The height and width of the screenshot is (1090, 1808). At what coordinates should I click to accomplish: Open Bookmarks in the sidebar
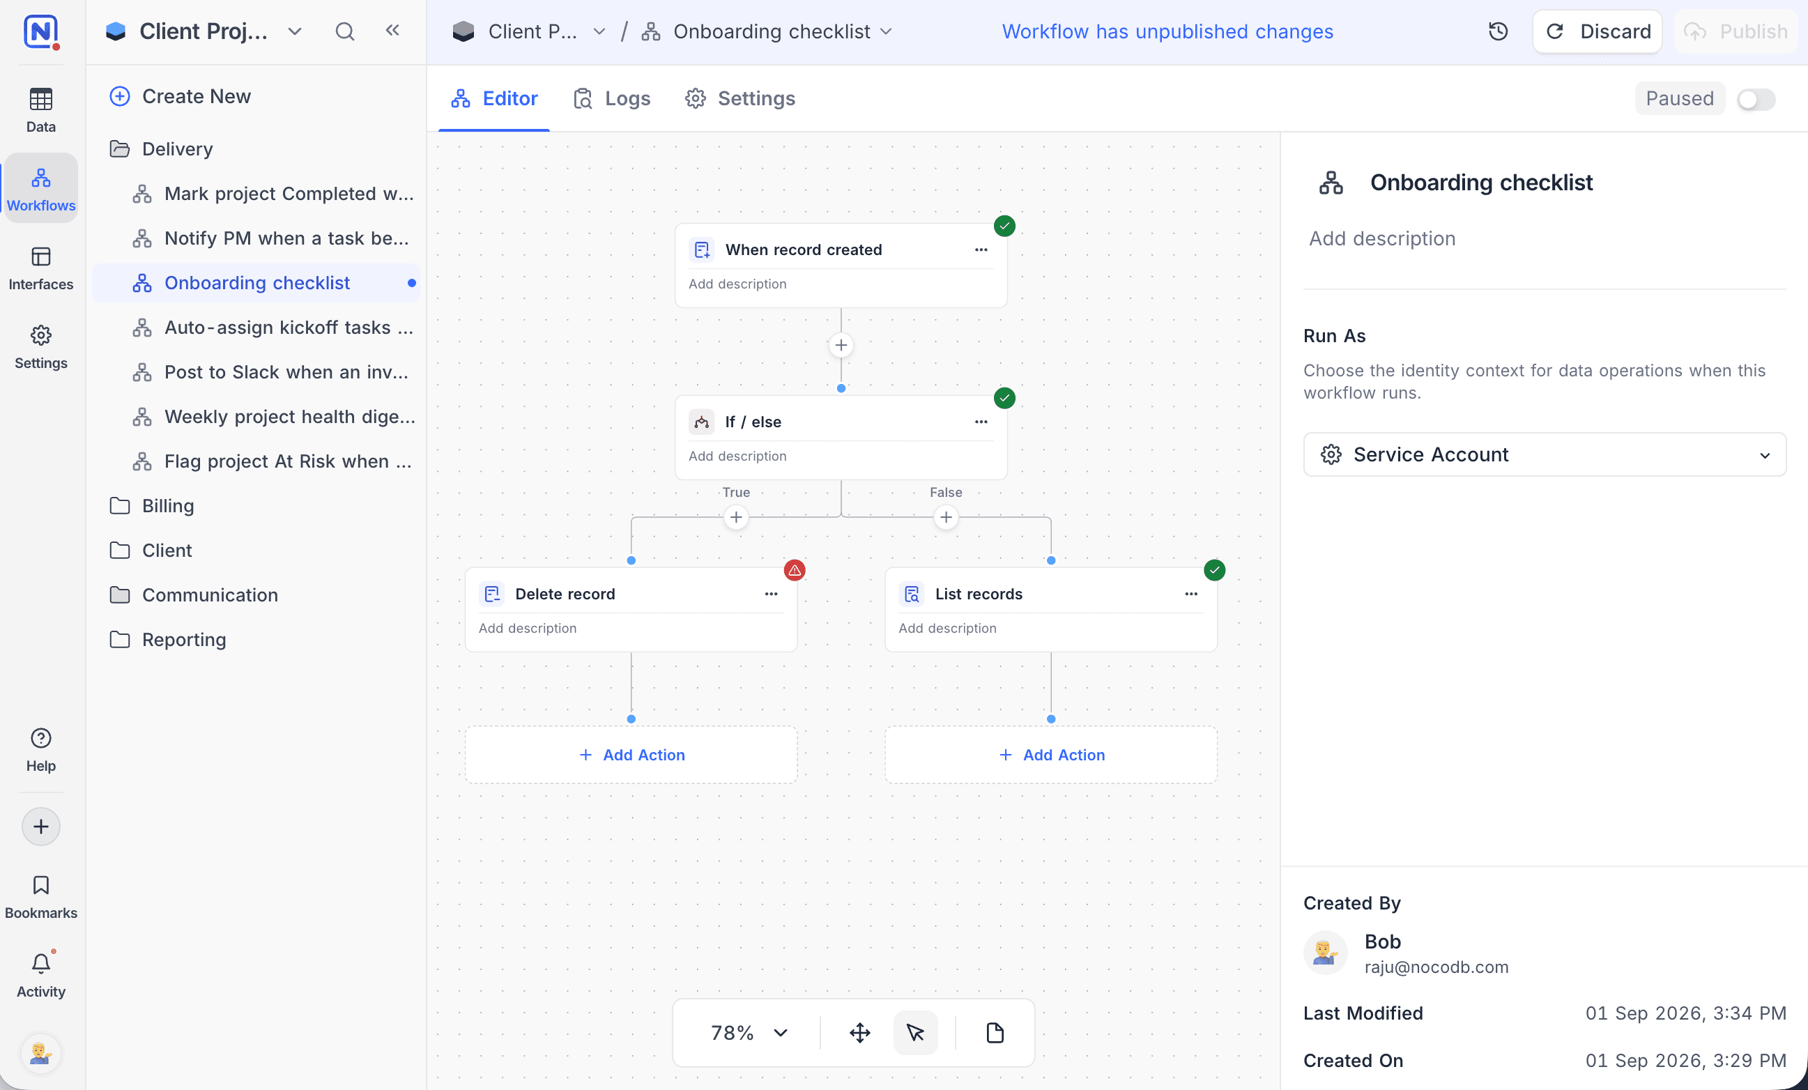(40, 896)
